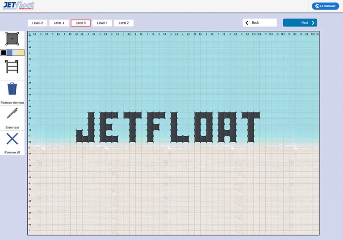The width and height of the screenshot is (343, 240).
Task: Switch to the Level -2 tab
Action: click(x=38, y=23)
